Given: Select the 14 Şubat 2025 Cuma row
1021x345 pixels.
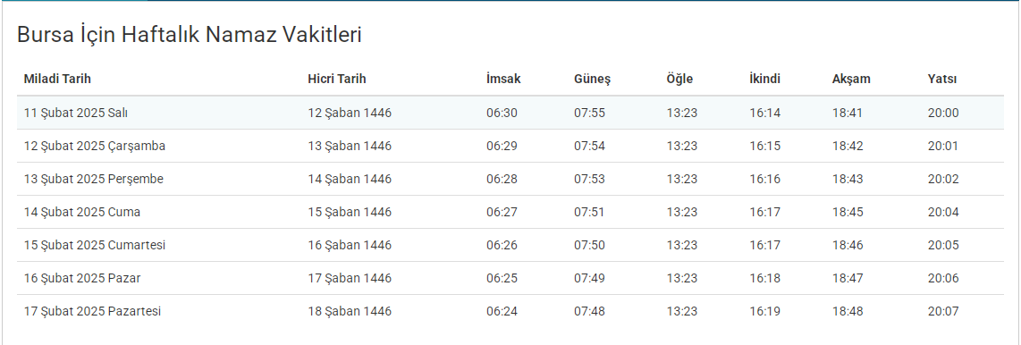Looking at the screenshot, I should (x=510, y=212).
